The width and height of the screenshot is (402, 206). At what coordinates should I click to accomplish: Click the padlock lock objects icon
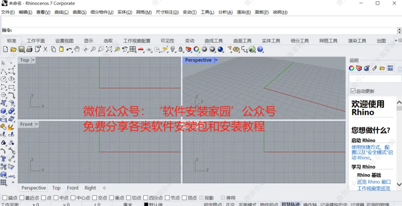pos(180,49)
